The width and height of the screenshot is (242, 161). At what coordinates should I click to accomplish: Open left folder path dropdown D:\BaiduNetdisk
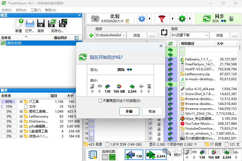click(124, 35)
